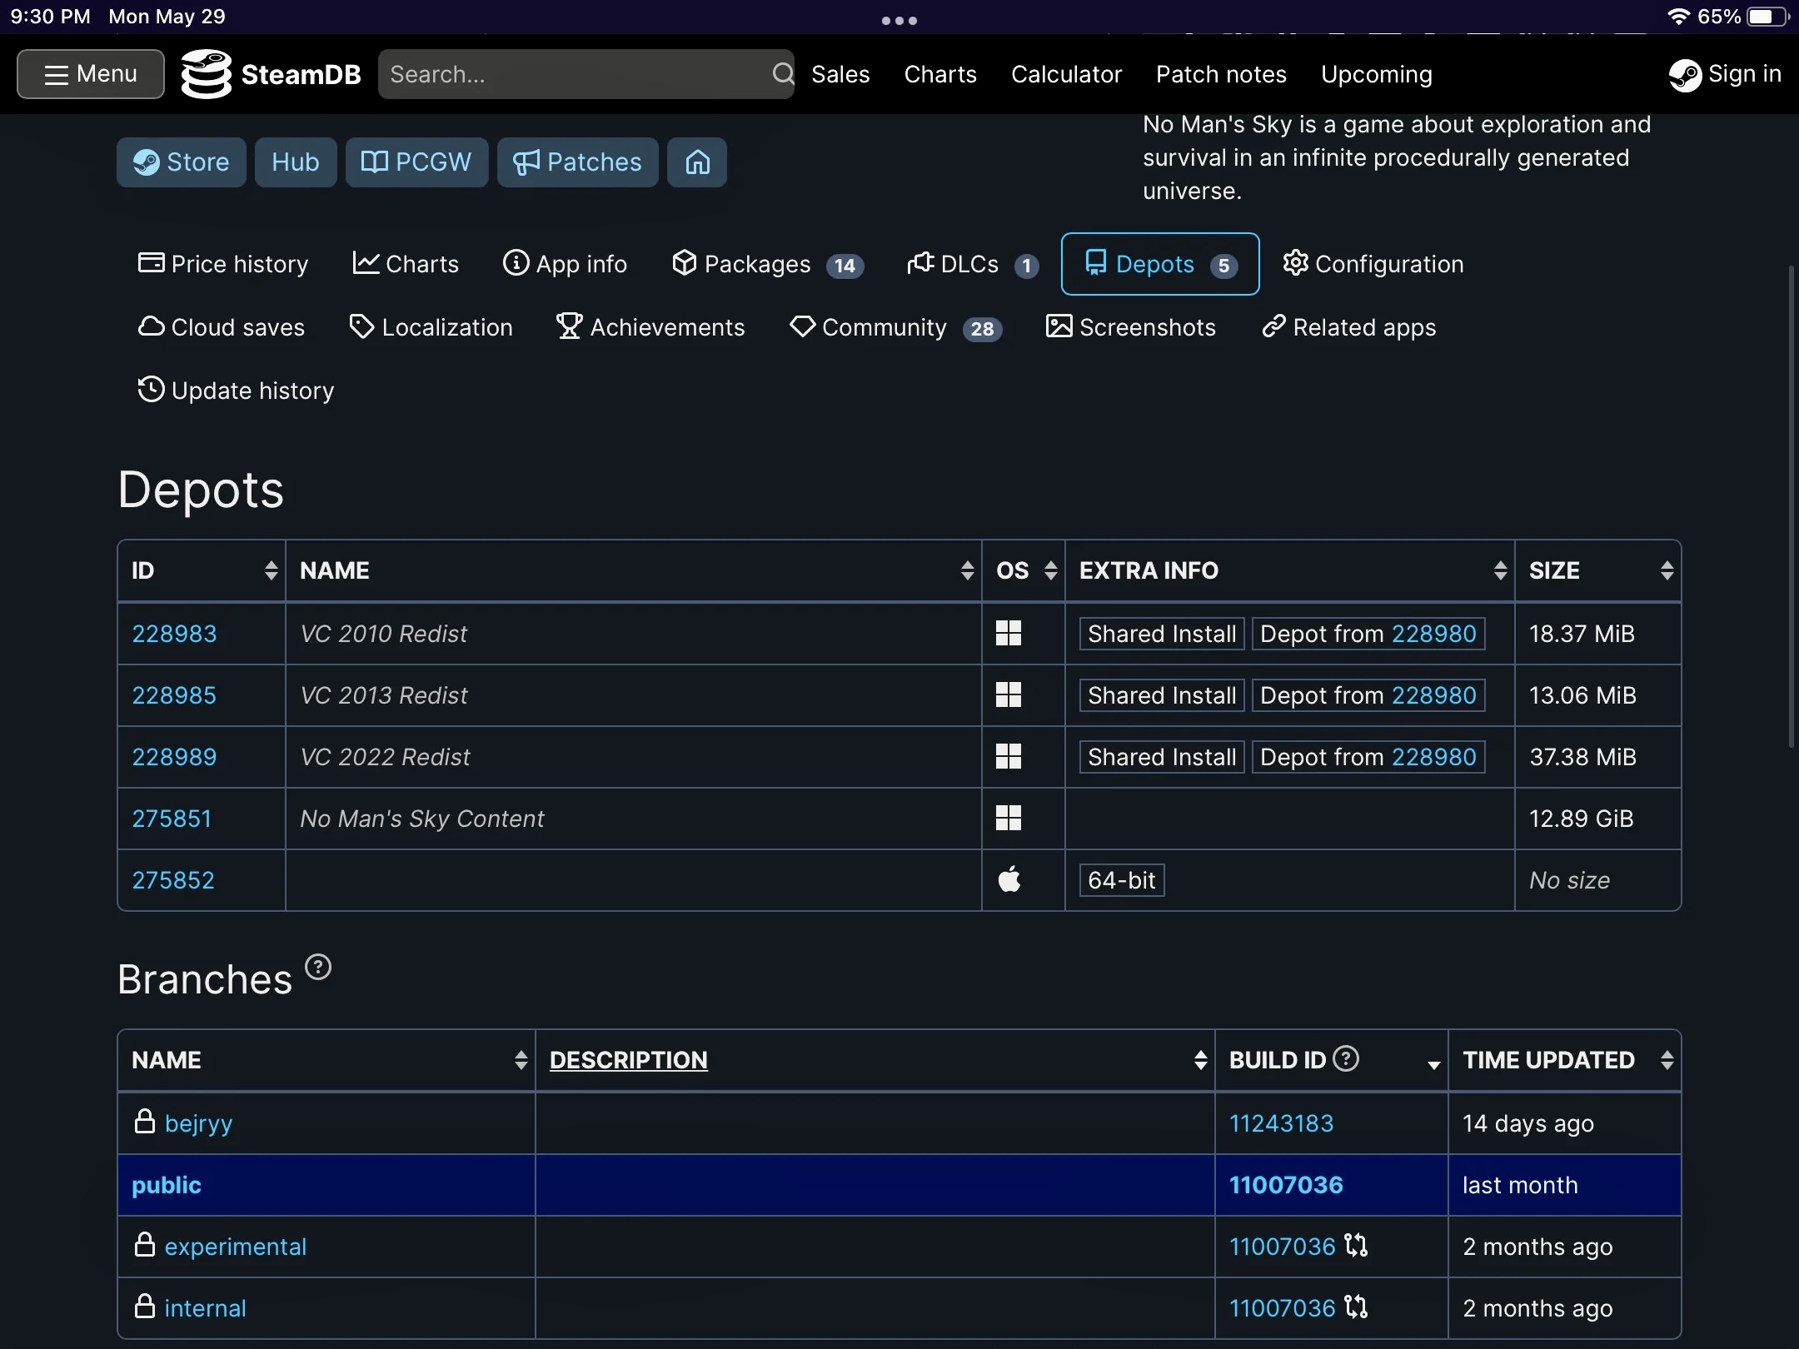This screenshot has width=1799, height=1349.
Task: Click the Windows icon in VC 2010 Redist row
Action: pos(1009,634)
